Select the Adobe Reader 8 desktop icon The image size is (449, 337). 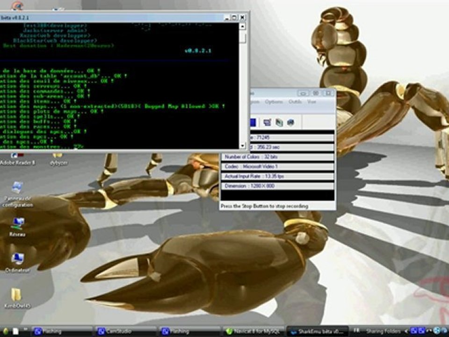[17, 160]
